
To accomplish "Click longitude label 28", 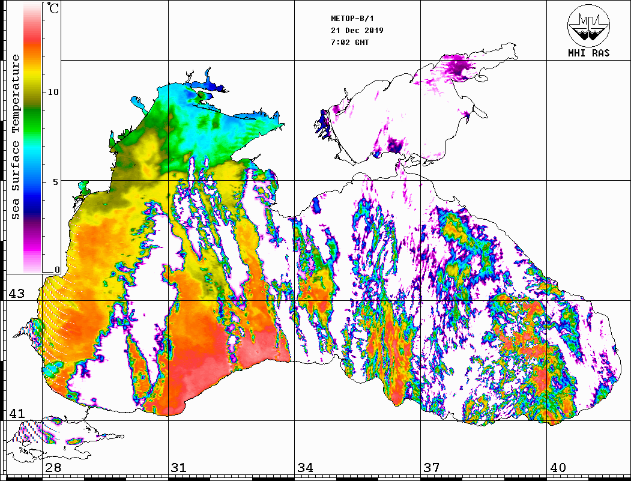I will 53,468.
